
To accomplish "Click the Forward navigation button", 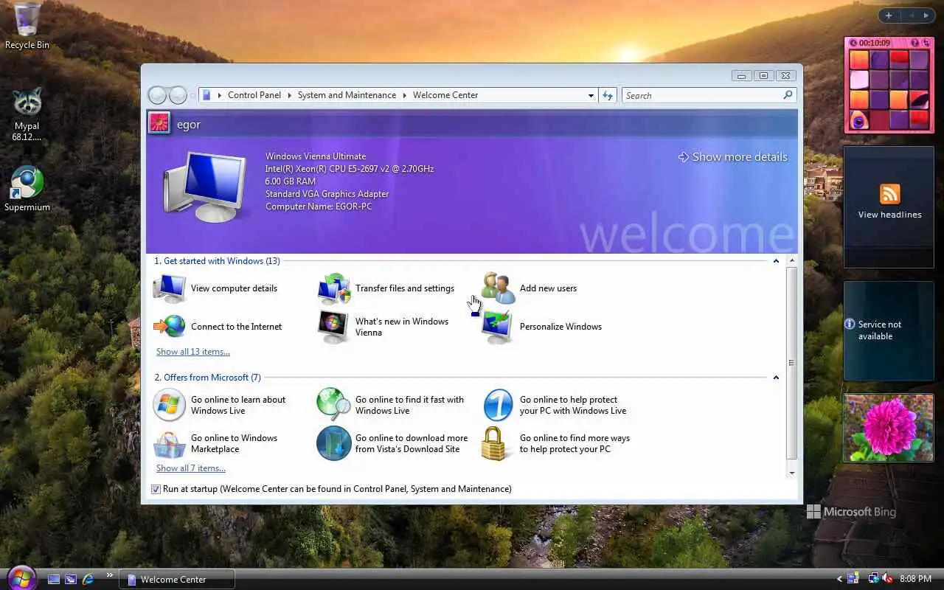I will [x=178, y=95].
